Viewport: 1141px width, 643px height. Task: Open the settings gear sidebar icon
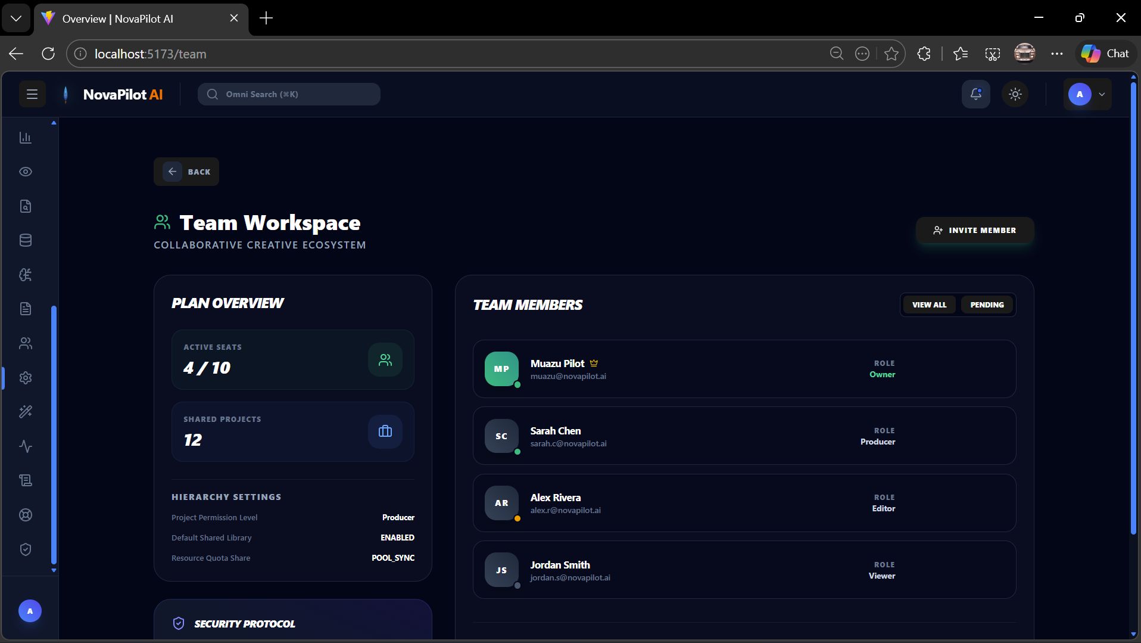[x=26, y=378]
